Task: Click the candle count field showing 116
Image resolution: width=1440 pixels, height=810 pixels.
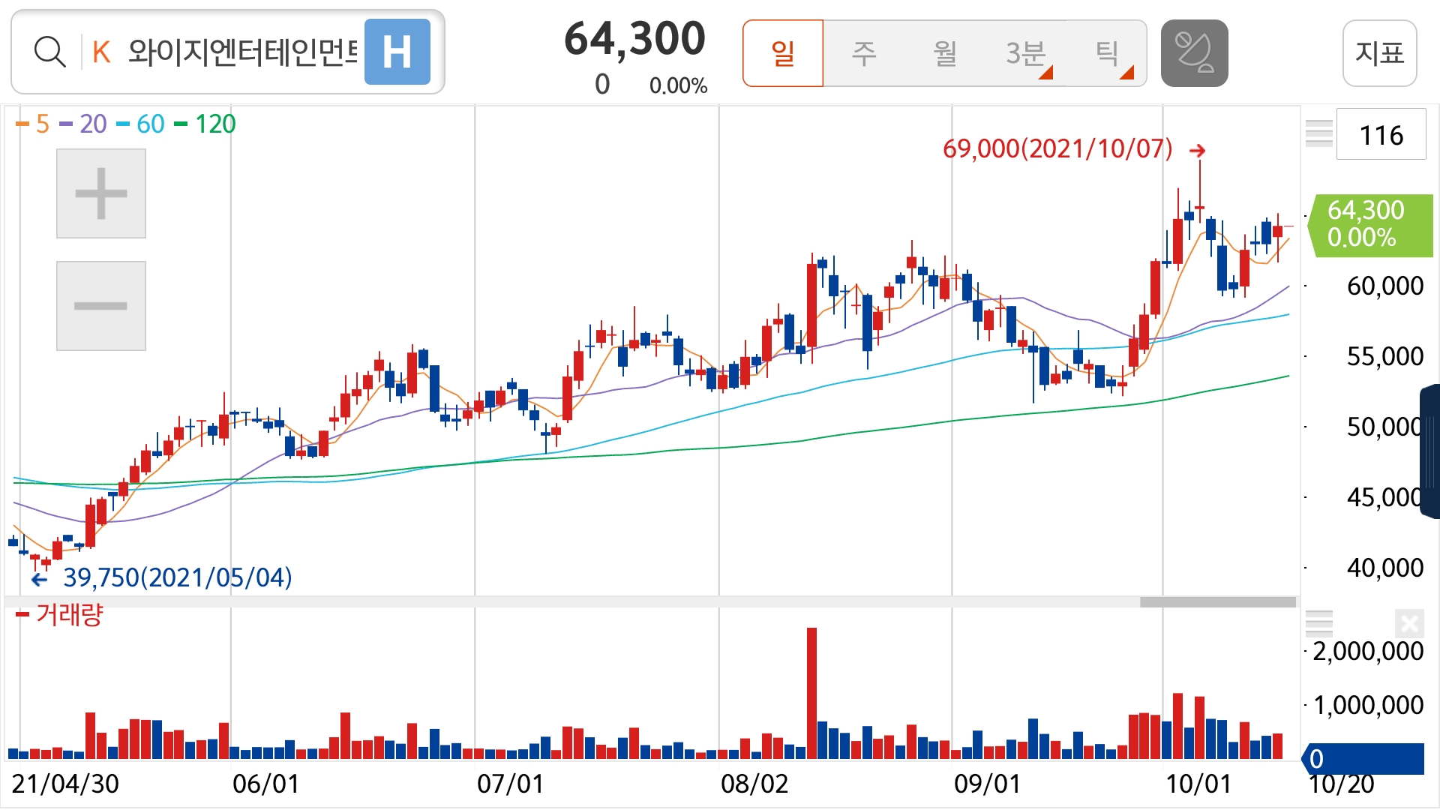Action: 1381,135
